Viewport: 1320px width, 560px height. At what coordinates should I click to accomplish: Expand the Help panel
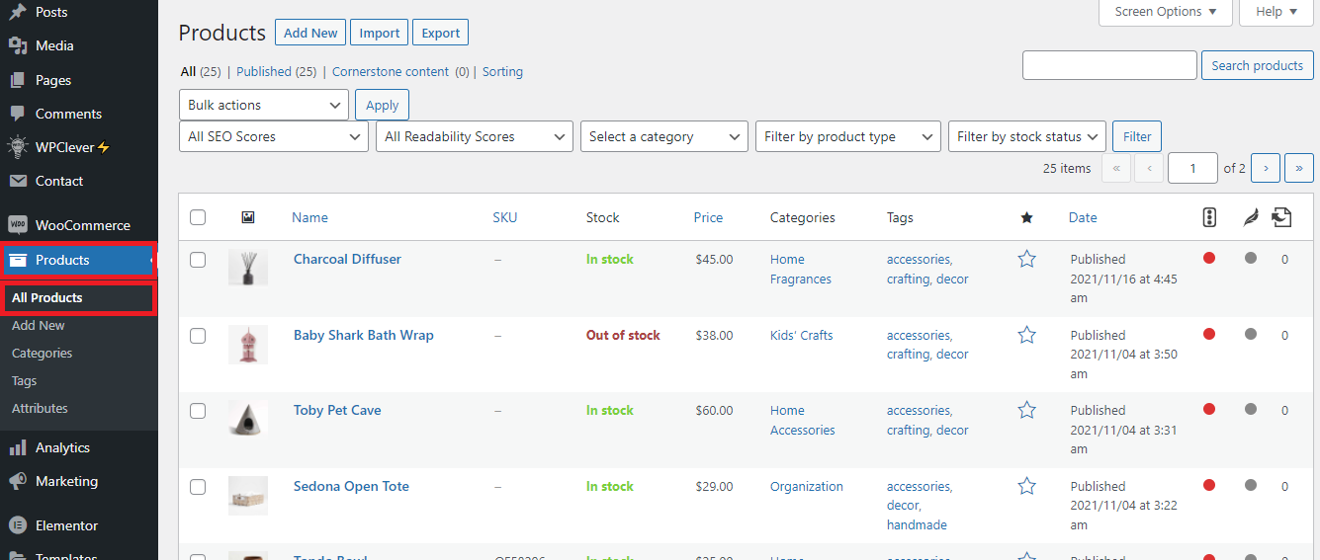coord(1276,12)
